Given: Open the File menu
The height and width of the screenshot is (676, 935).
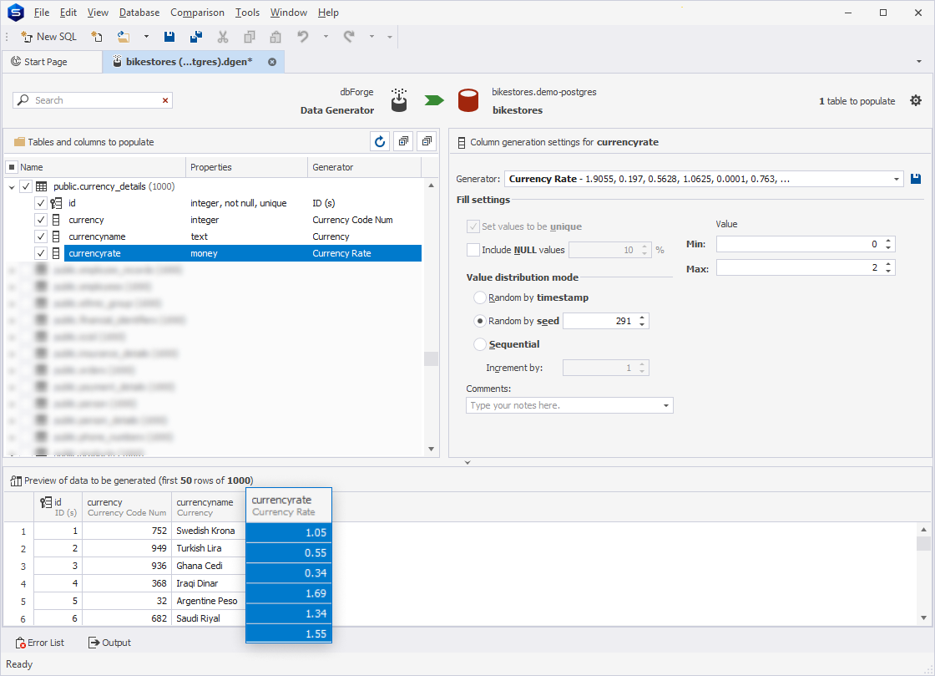Looking at the screenshot, I should click(x=42, y=13).
